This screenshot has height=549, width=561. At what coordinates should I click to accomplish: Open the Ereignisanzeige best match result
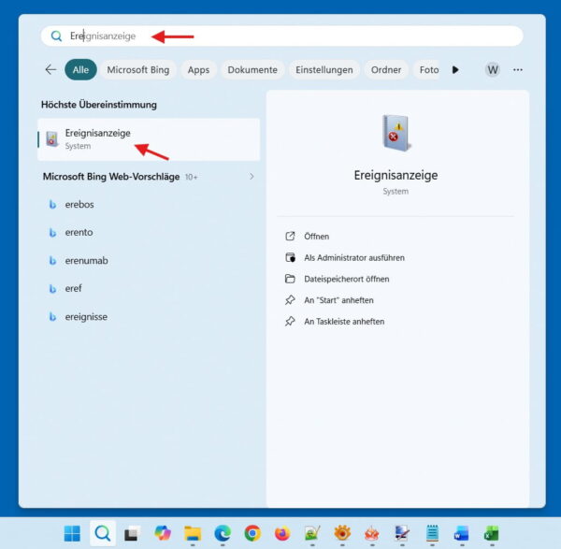149,139
